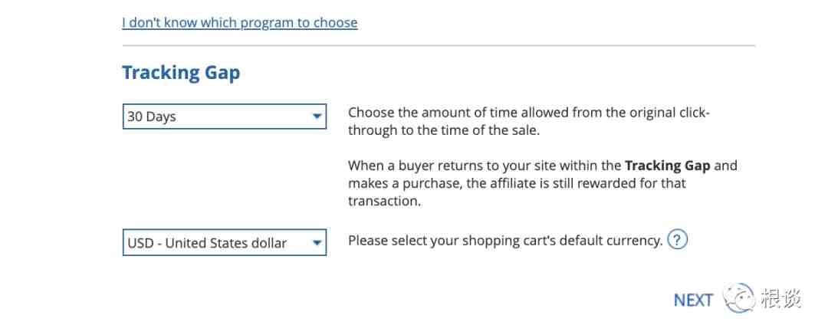Click the WeChat watermark logo icon

tap(739, 298)
